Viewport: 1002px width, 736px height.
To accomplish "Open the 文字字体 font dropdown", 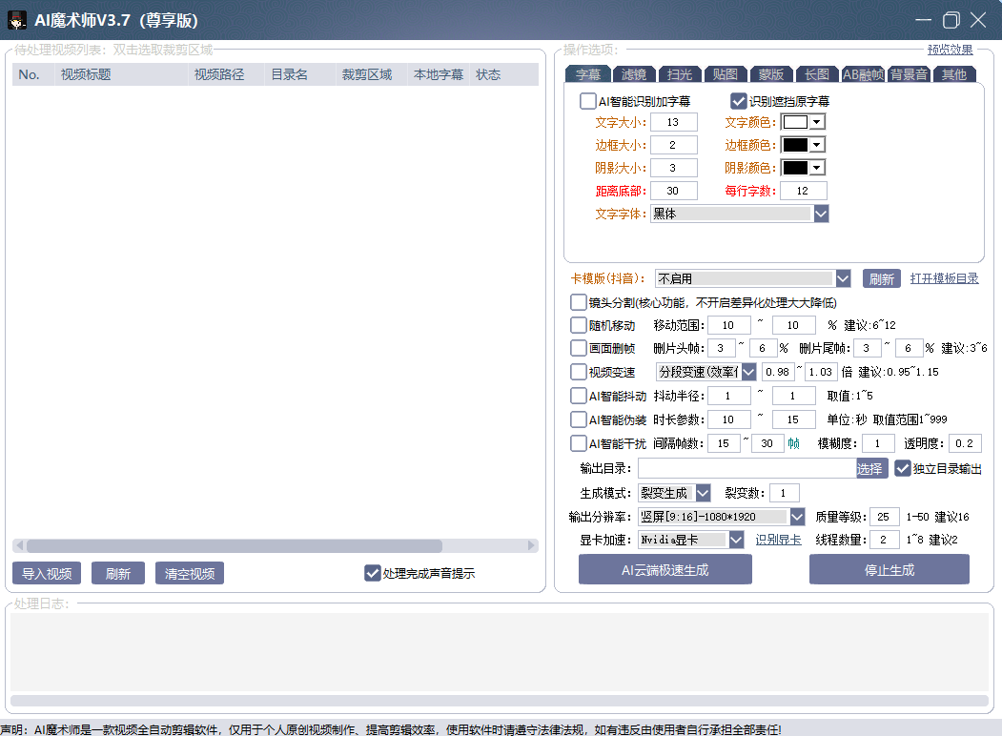I will coord(820,213).
